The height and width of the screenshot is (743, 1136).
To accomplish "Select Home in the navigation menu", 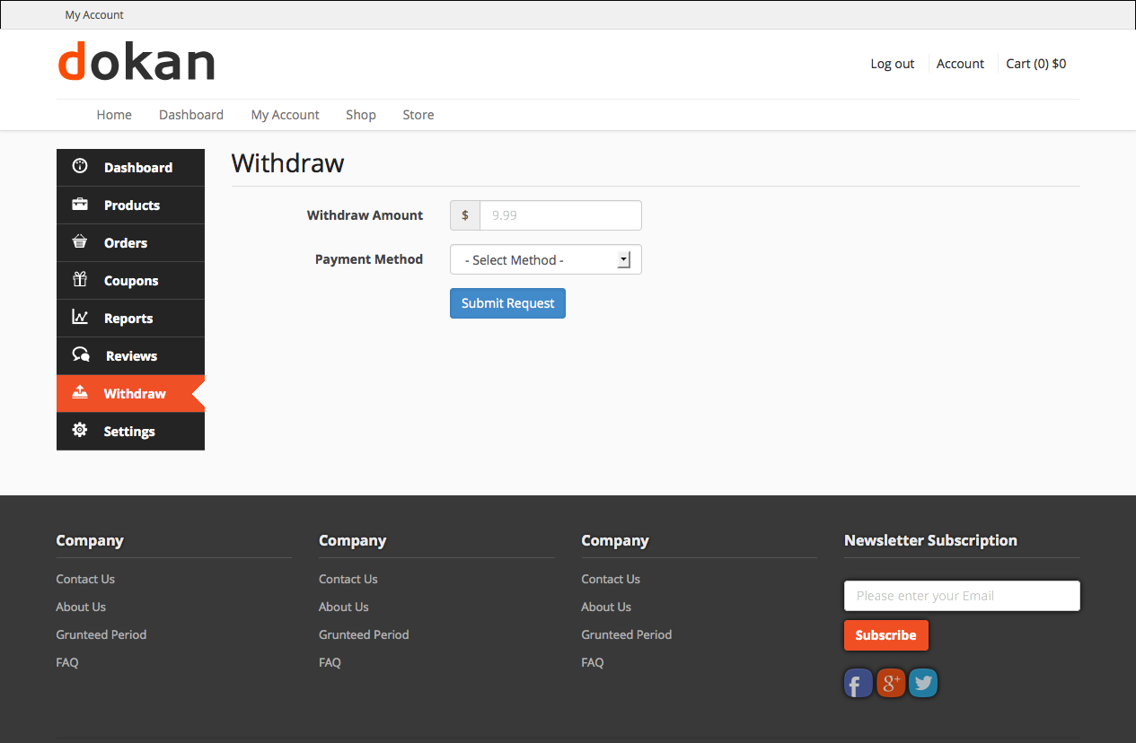I will point(114,115).
